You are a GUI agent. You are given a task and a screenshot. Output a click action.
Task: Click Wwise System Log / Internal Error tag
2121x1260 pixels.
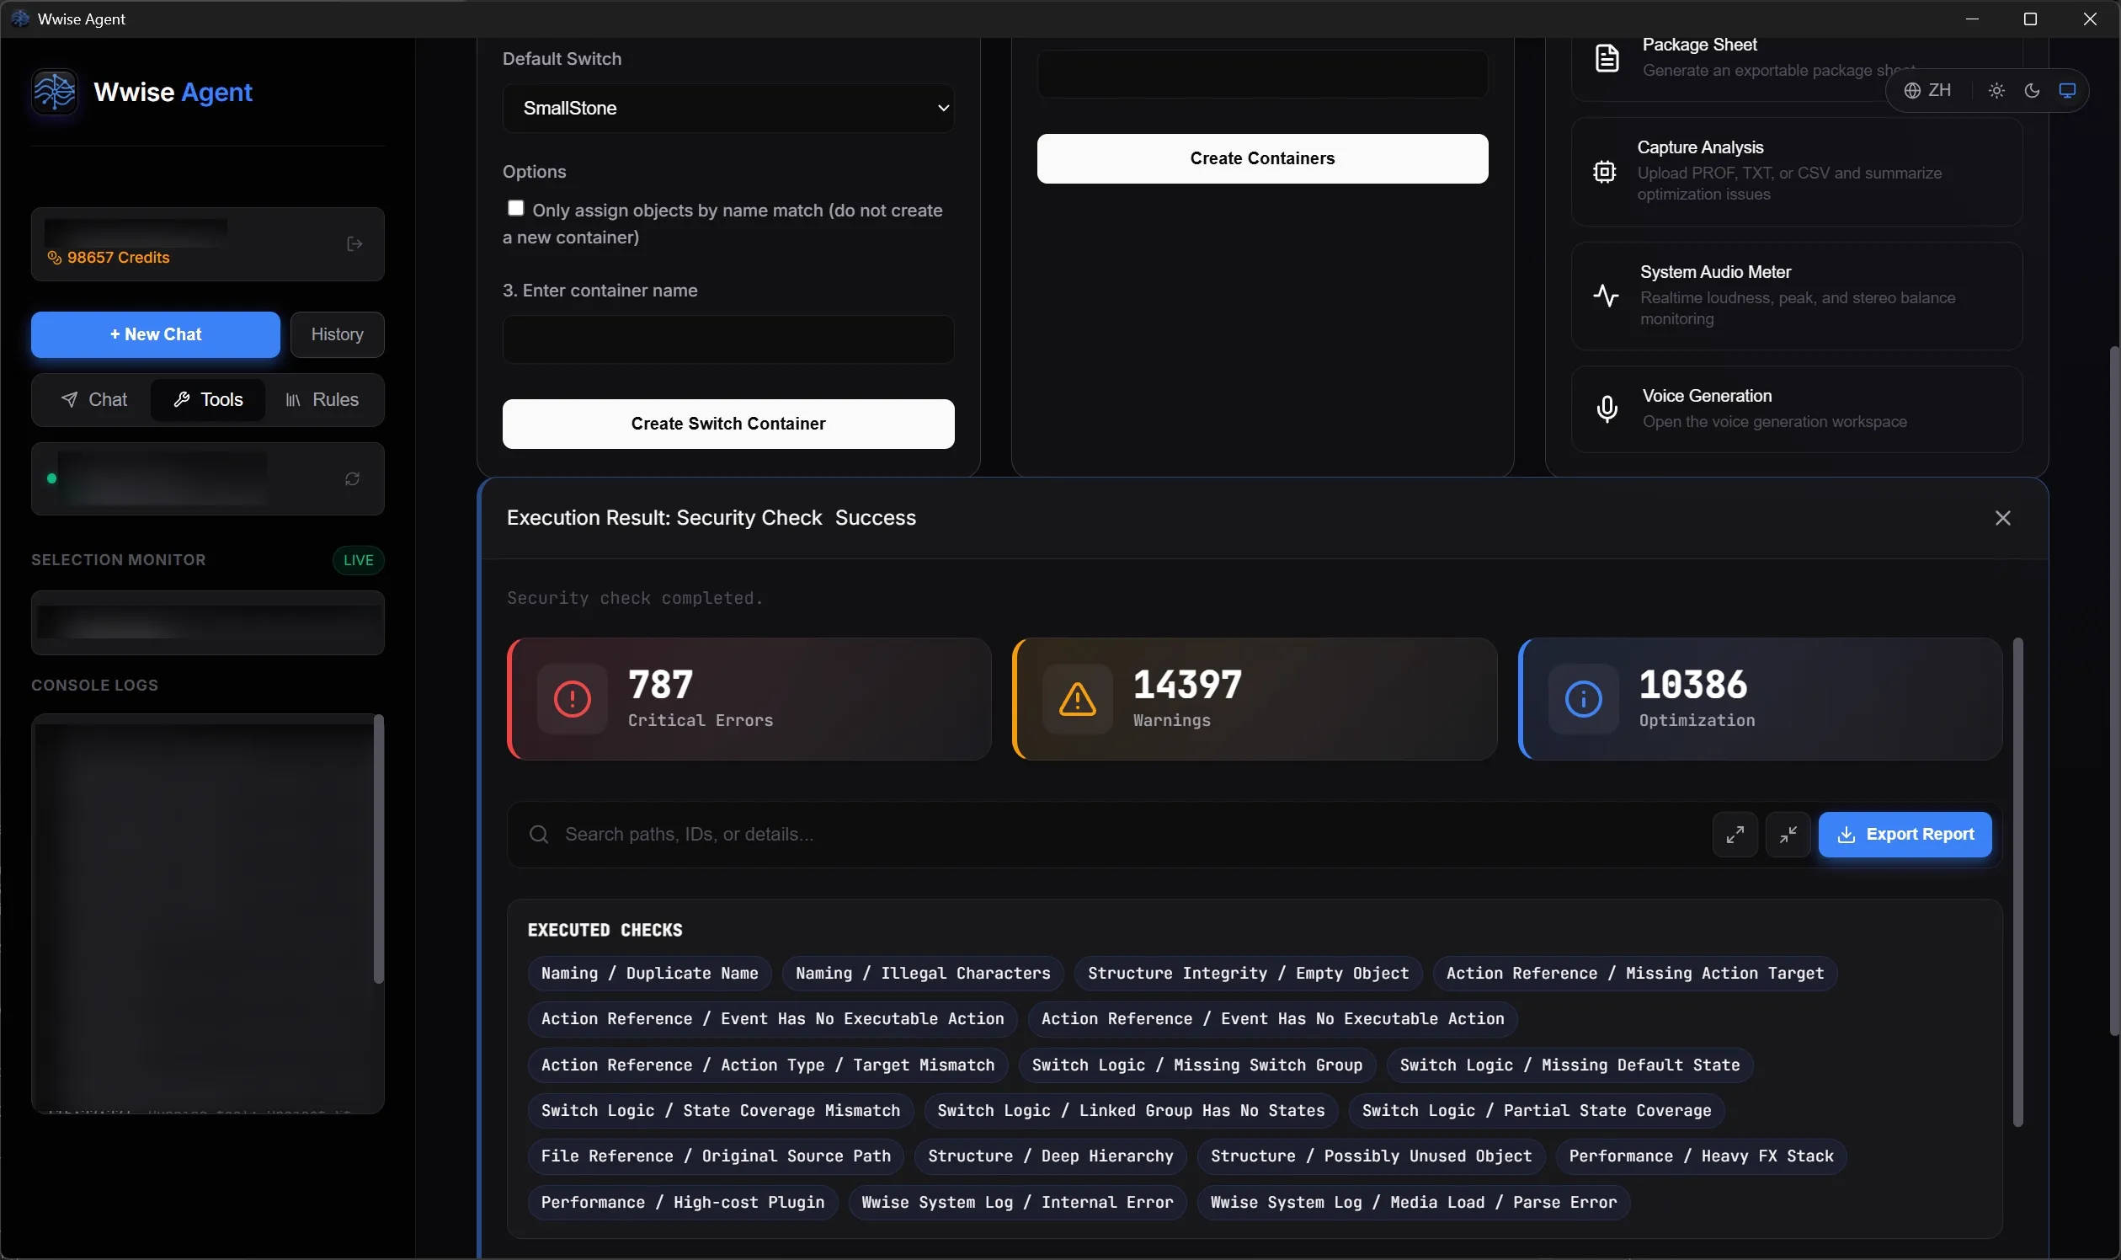click(x=1017, y=1202)
